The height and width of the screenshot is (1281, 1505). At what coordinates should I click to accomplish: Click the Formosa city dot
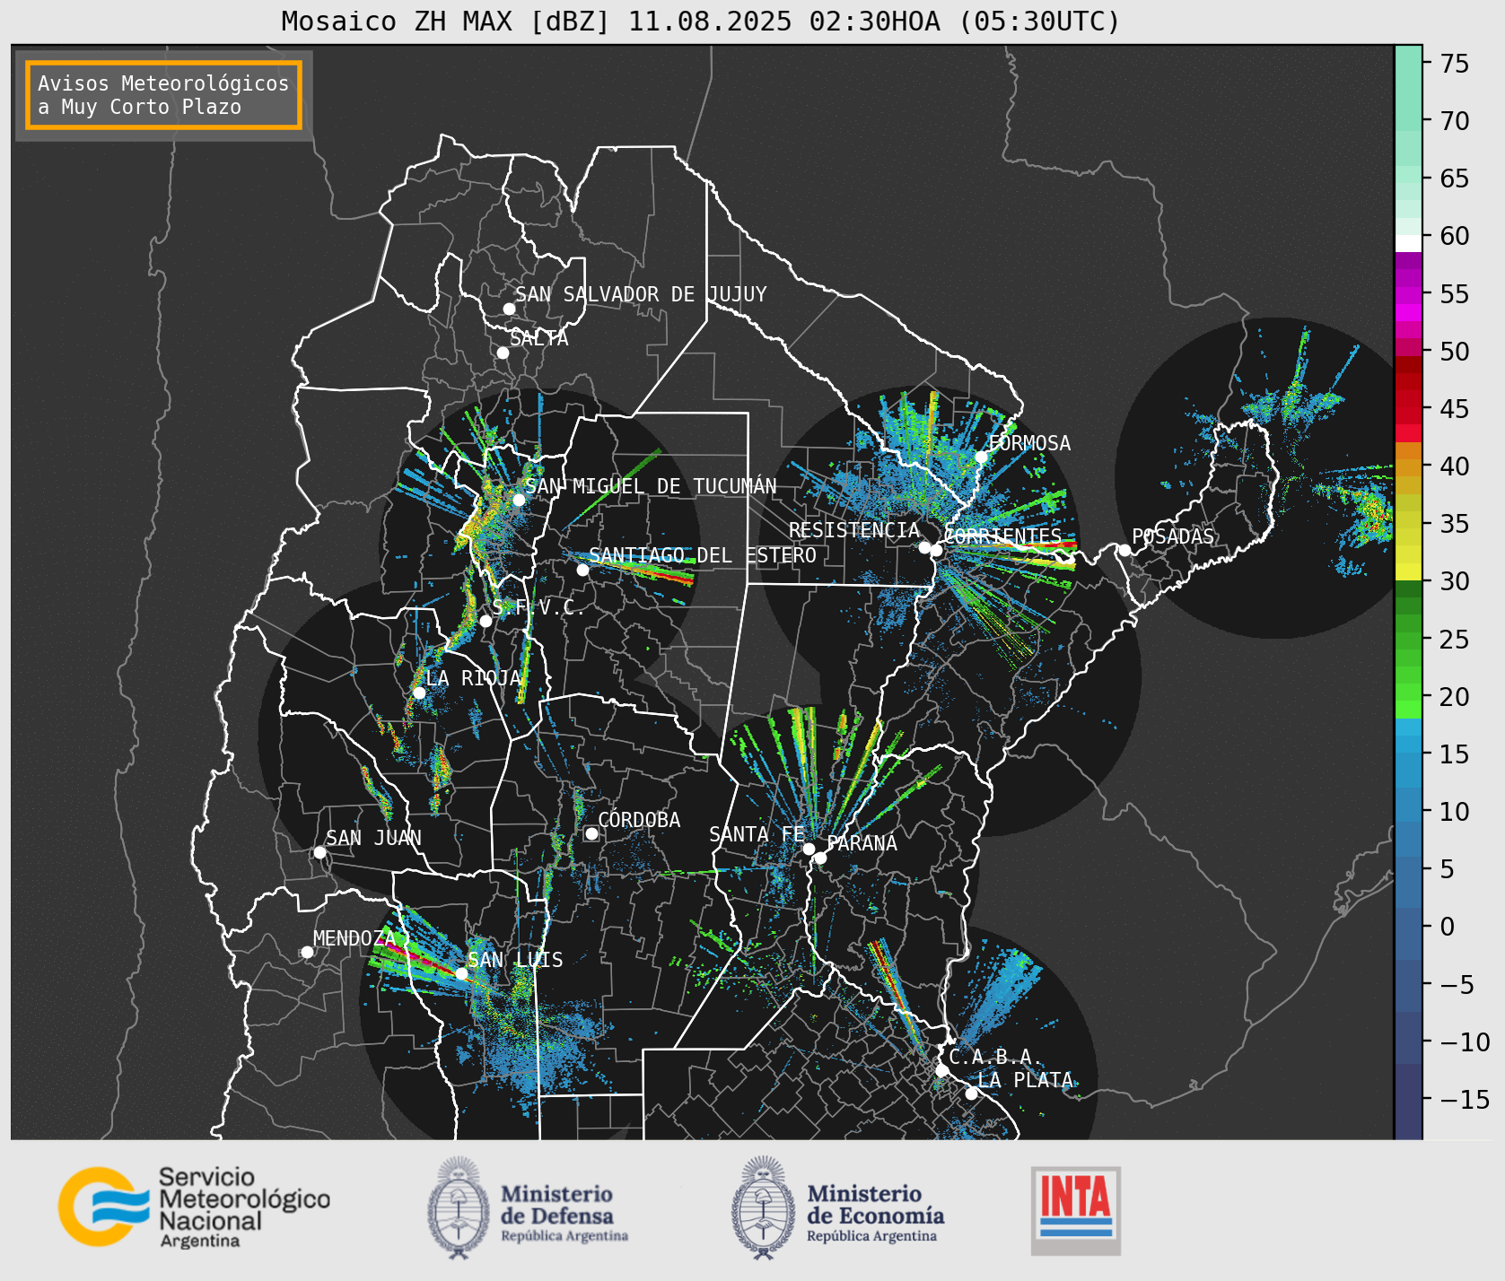(982, 457)
